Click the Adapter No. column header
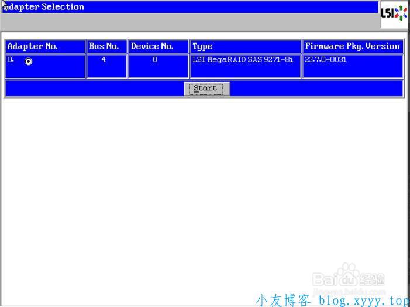This screenshot has width=410, height=307. [44, 46]
